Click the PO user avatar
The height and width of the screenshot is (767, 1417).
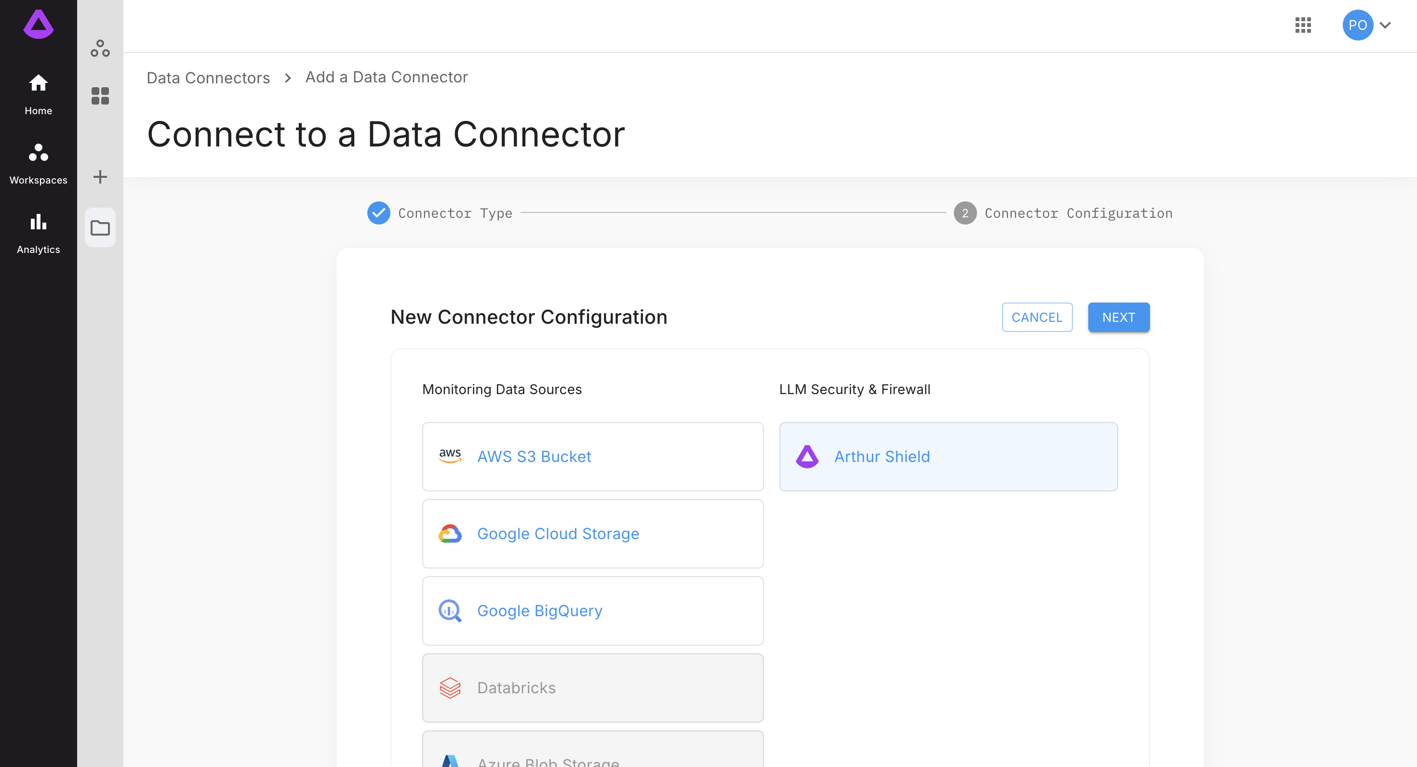click(x=1358, y=25)
